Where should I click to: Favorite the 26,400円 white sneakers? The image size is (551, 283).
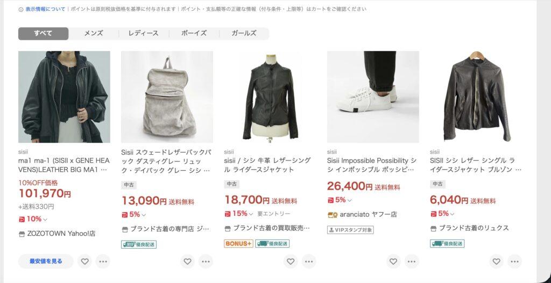point(393,262)
